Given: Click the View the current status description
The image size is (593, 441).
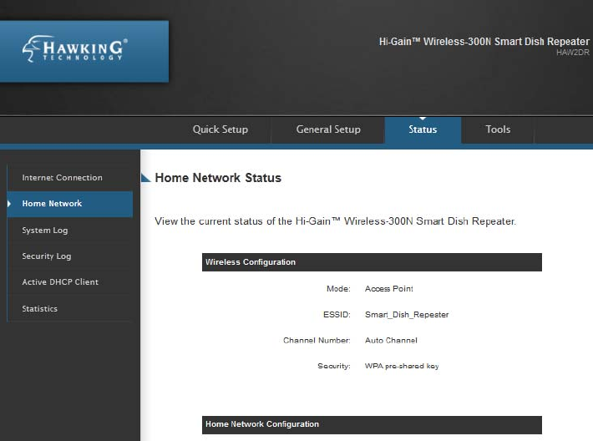Looking at the screenshot, I should (x=335, y=221).
